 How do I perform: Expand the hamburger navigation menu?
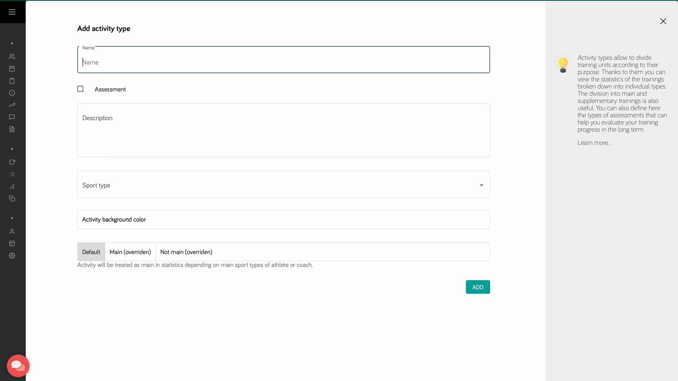(x=12, y=11)
